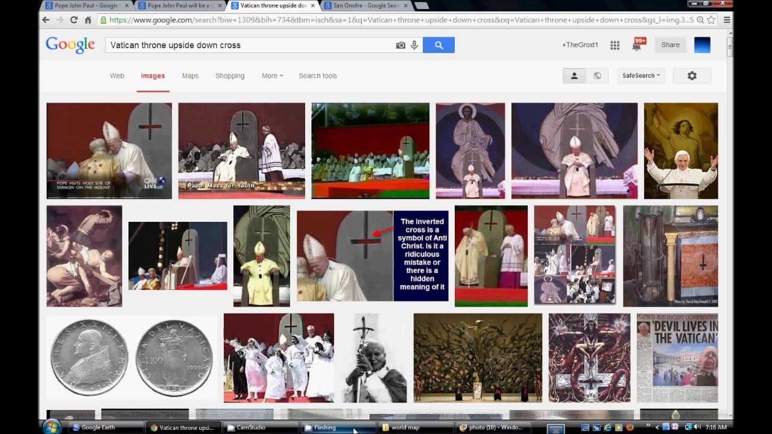
Task: Open the four-photo collage thumbnail
Action: pyautogui.click(x=575, y=255)
